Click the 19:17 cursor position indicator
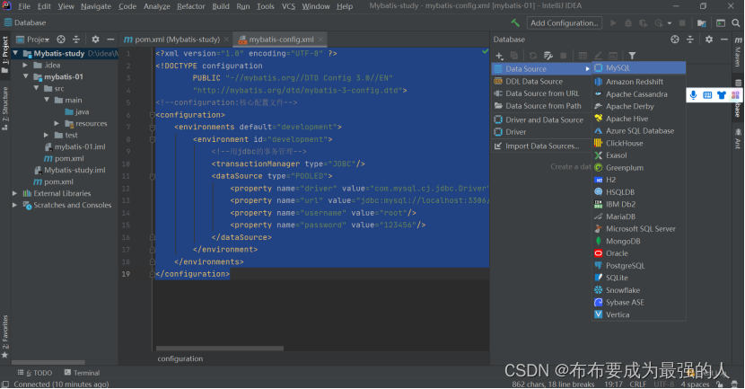745x389 pixels. 613,385
